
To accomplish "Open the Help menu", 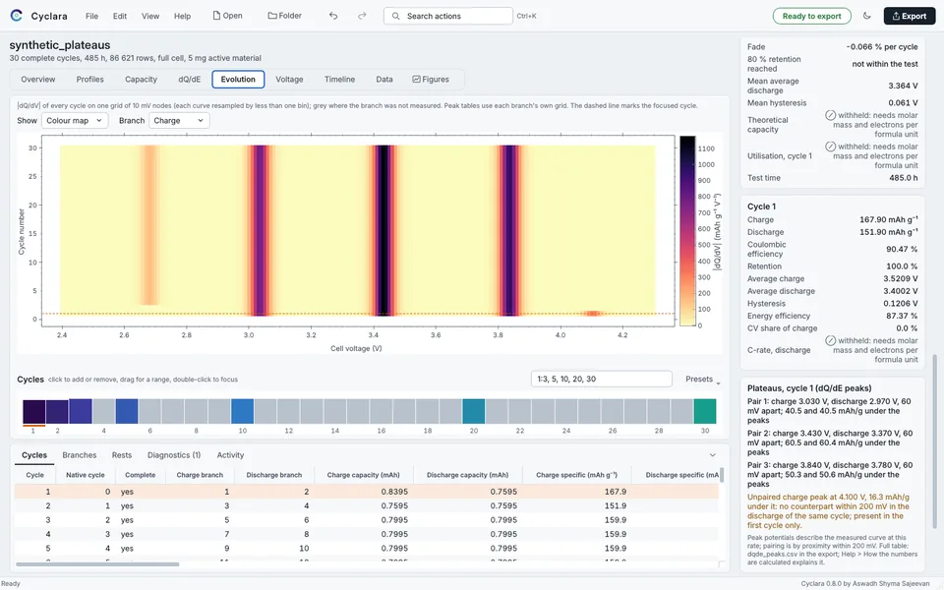I will [183, 17].
